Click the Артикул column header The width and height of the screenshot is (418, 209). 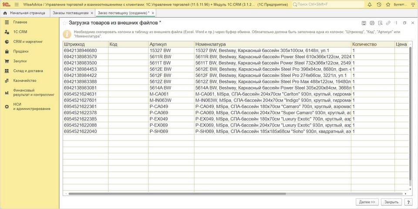click(x=171, y=44)
